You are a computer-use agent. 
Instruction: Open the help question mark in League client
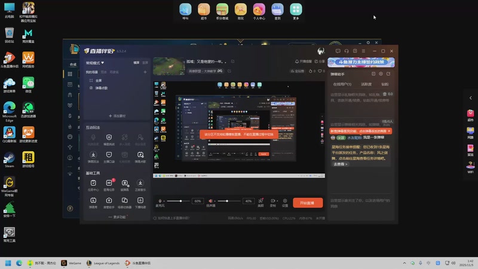[x=70, y=209]
